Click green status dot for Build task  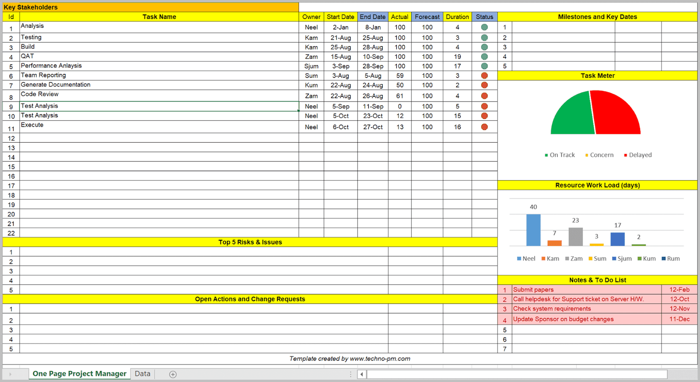484,47
